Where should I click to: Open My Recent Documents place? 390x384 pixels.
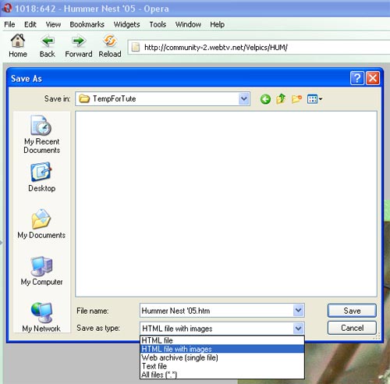(41, 135)
